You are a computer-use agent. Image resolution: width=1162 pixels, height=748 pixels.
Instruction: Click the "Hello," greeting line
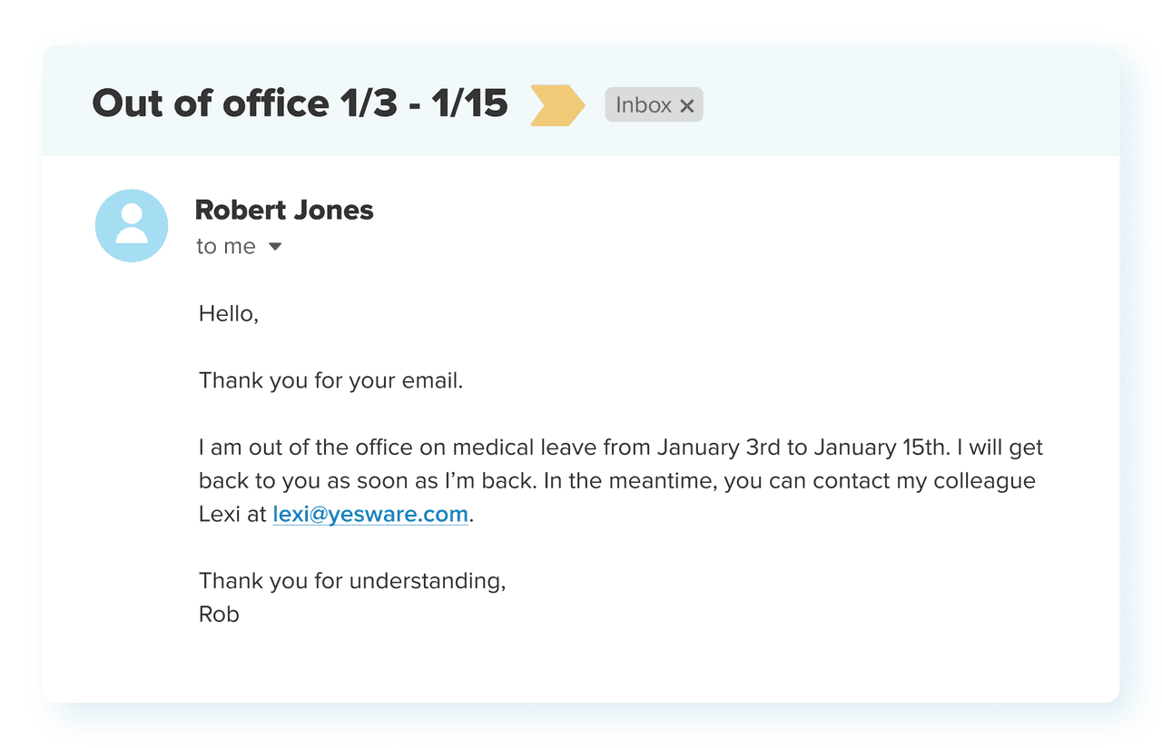(x=229, y=314)
